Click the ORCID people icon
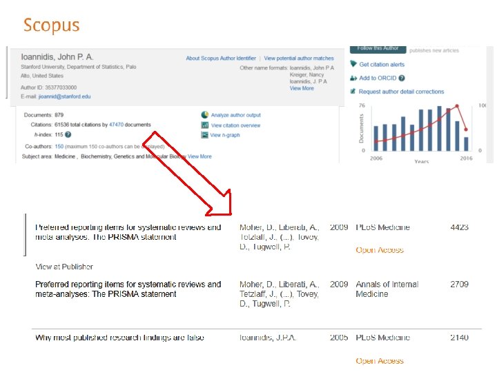 (353, 78)
